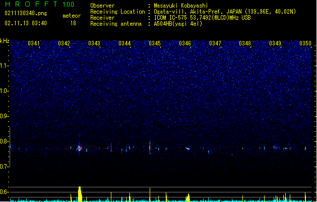Click the 'Receiving antenna' field label
The width and height of the screenshot is (317, 202).
tap(116, 24)
